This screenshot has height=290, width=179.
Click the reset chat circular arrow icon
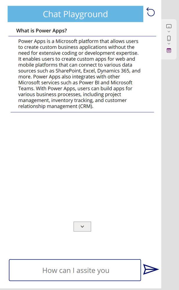pos(151,12)
